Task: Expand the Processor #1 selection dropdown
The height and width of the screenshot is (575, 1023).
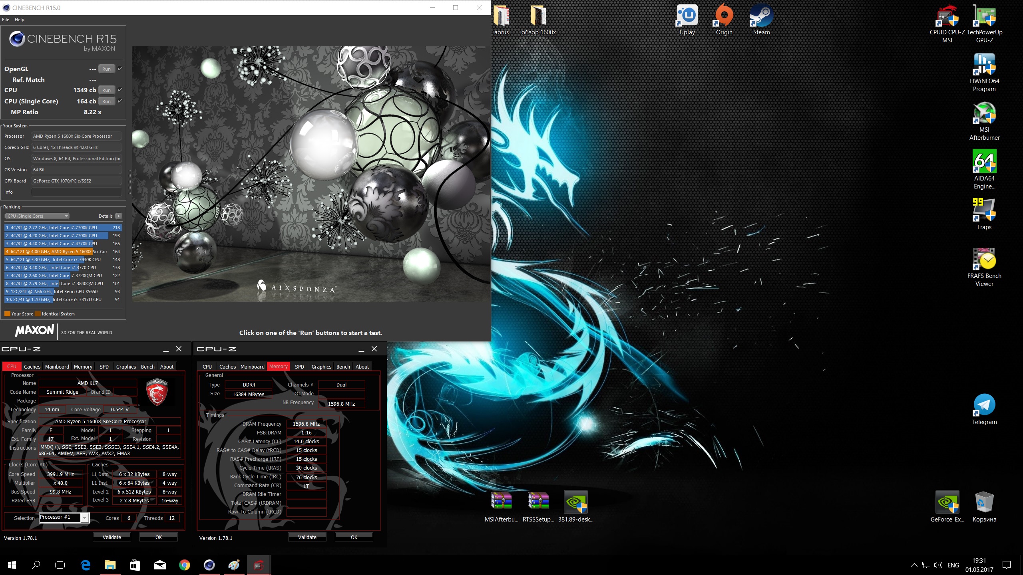Action: coord(84,518)
